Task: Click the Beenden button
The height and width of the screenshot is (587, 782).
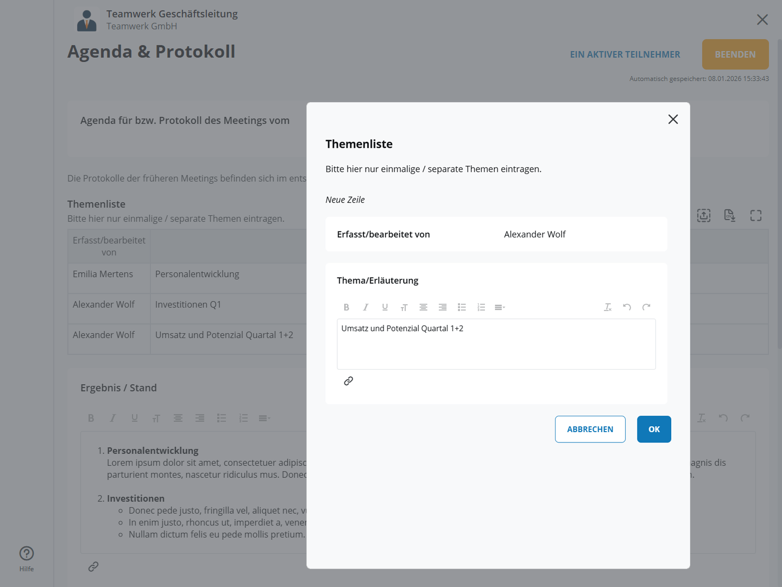Action: tap(735, 54)
